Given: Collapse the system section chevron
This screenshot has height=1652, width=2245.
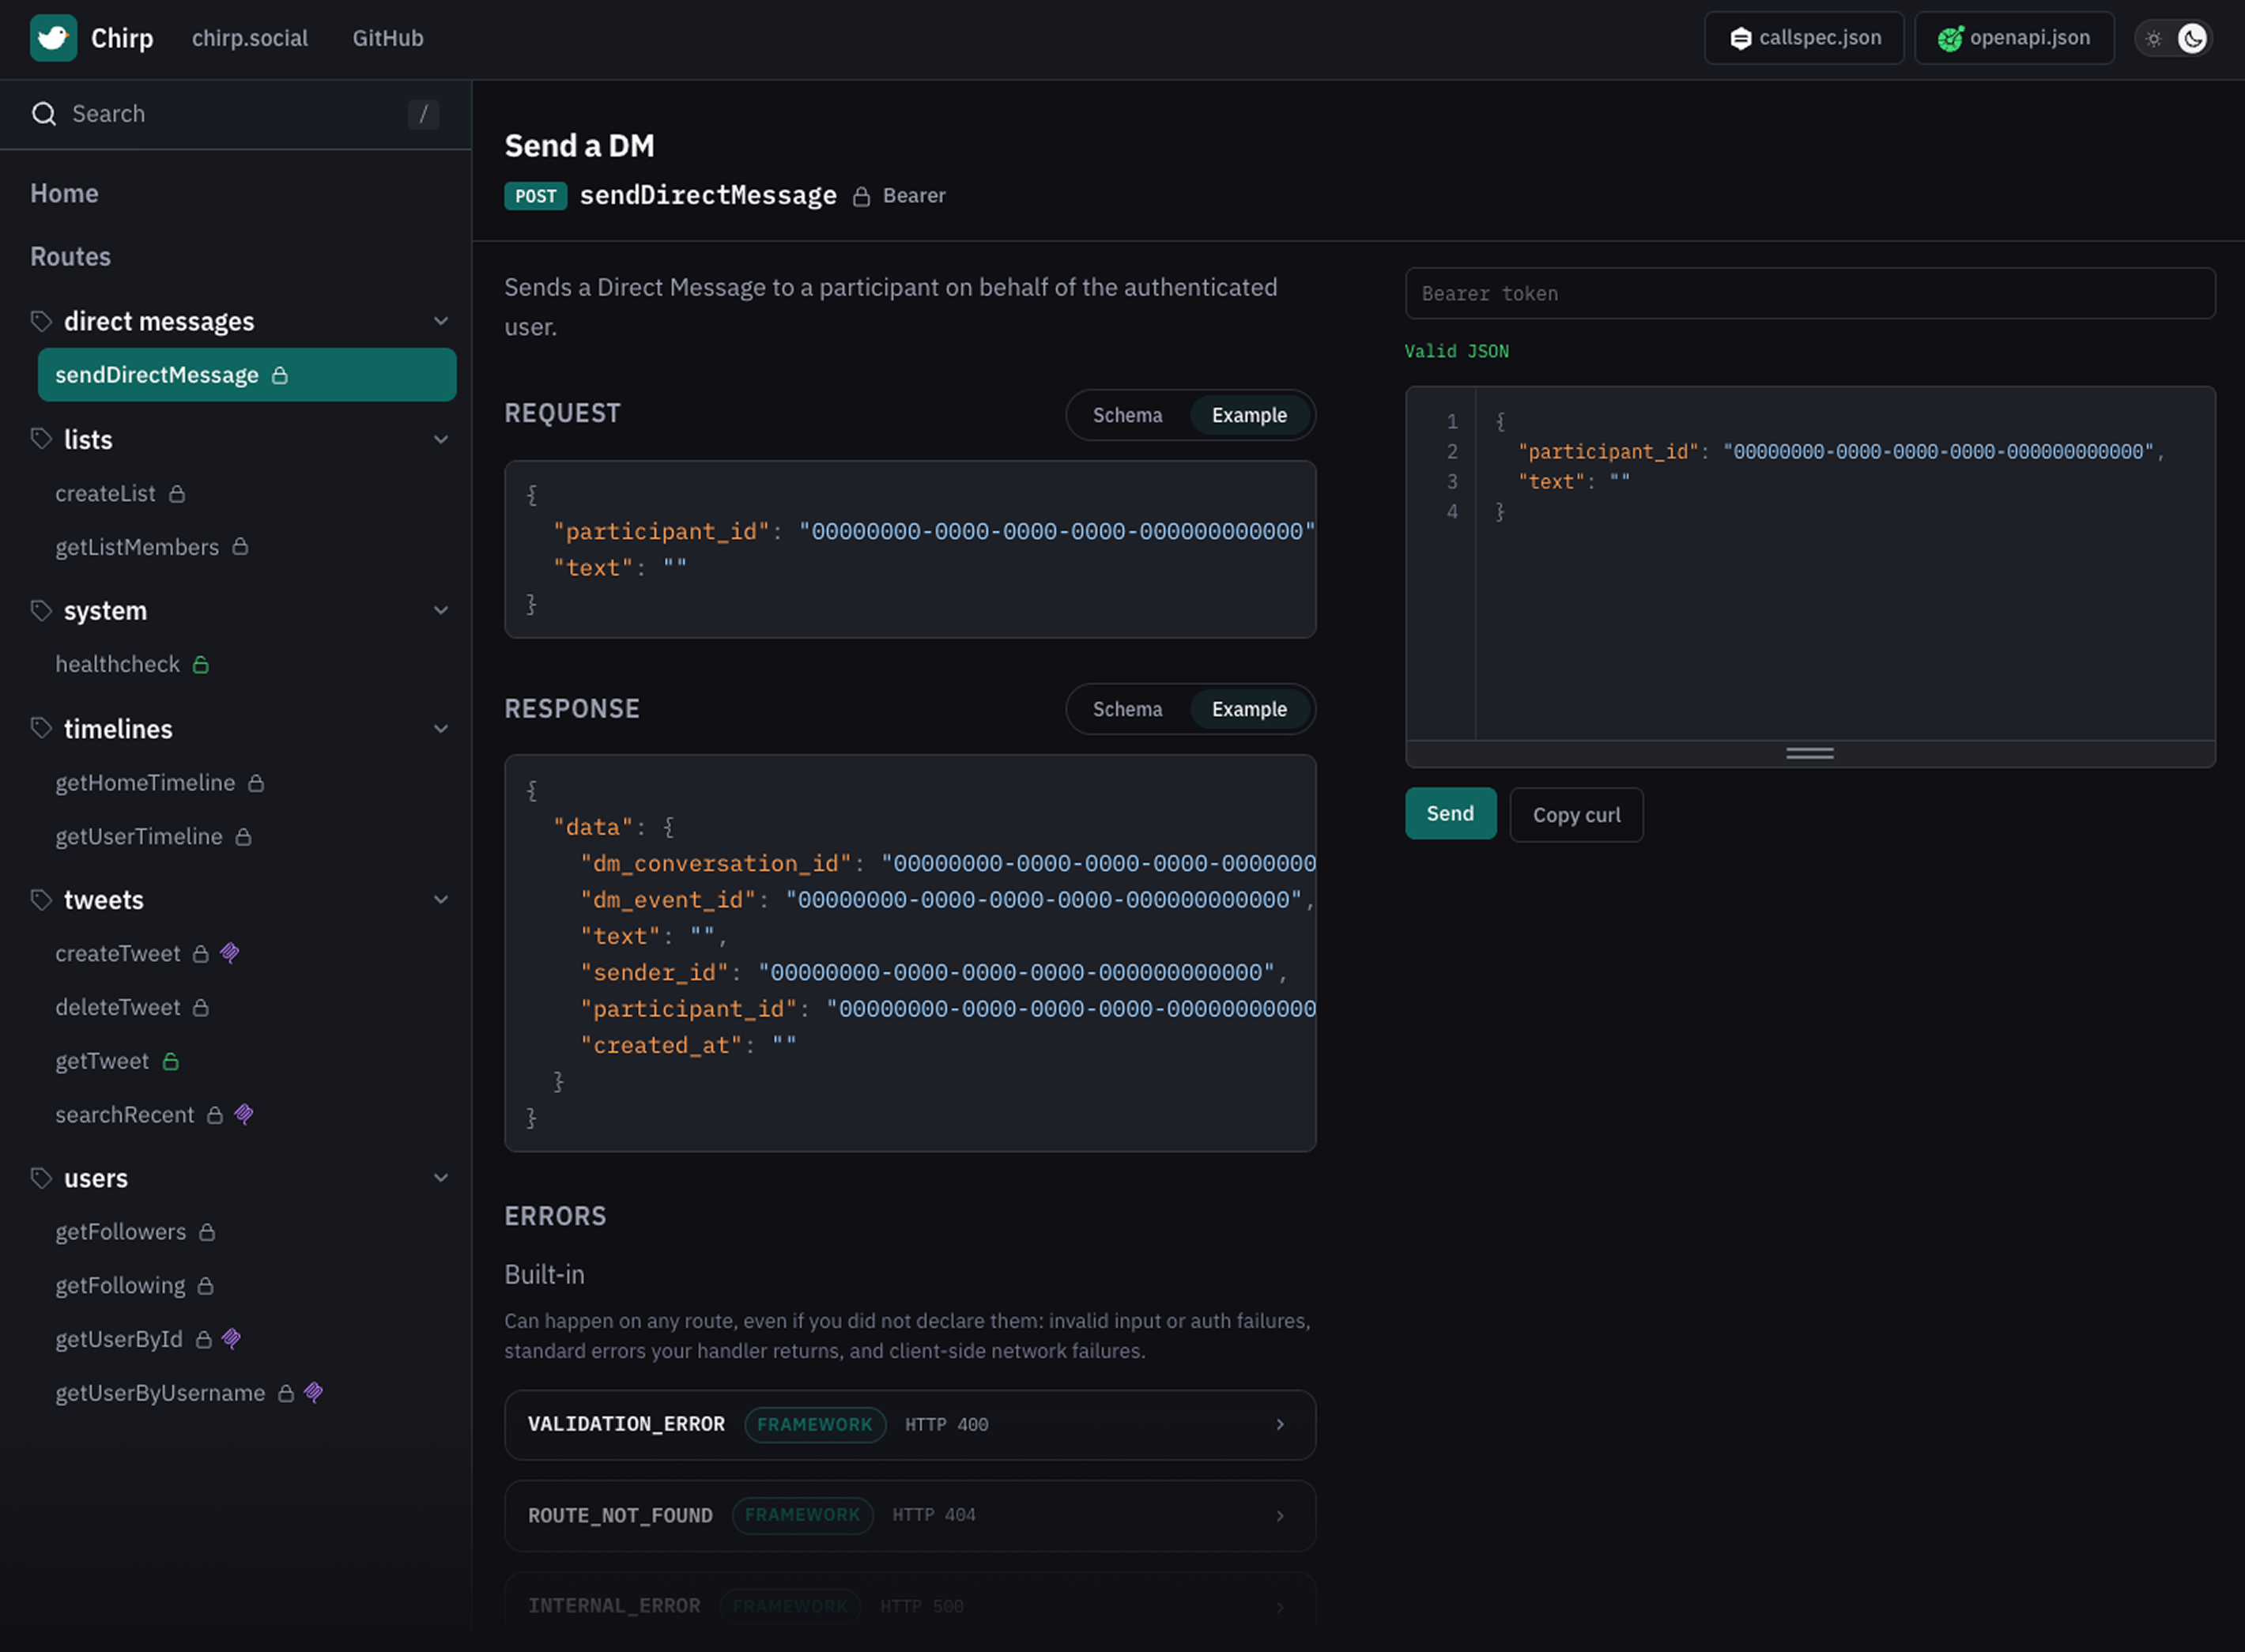Looking at the screenshot, I should 441,610.
